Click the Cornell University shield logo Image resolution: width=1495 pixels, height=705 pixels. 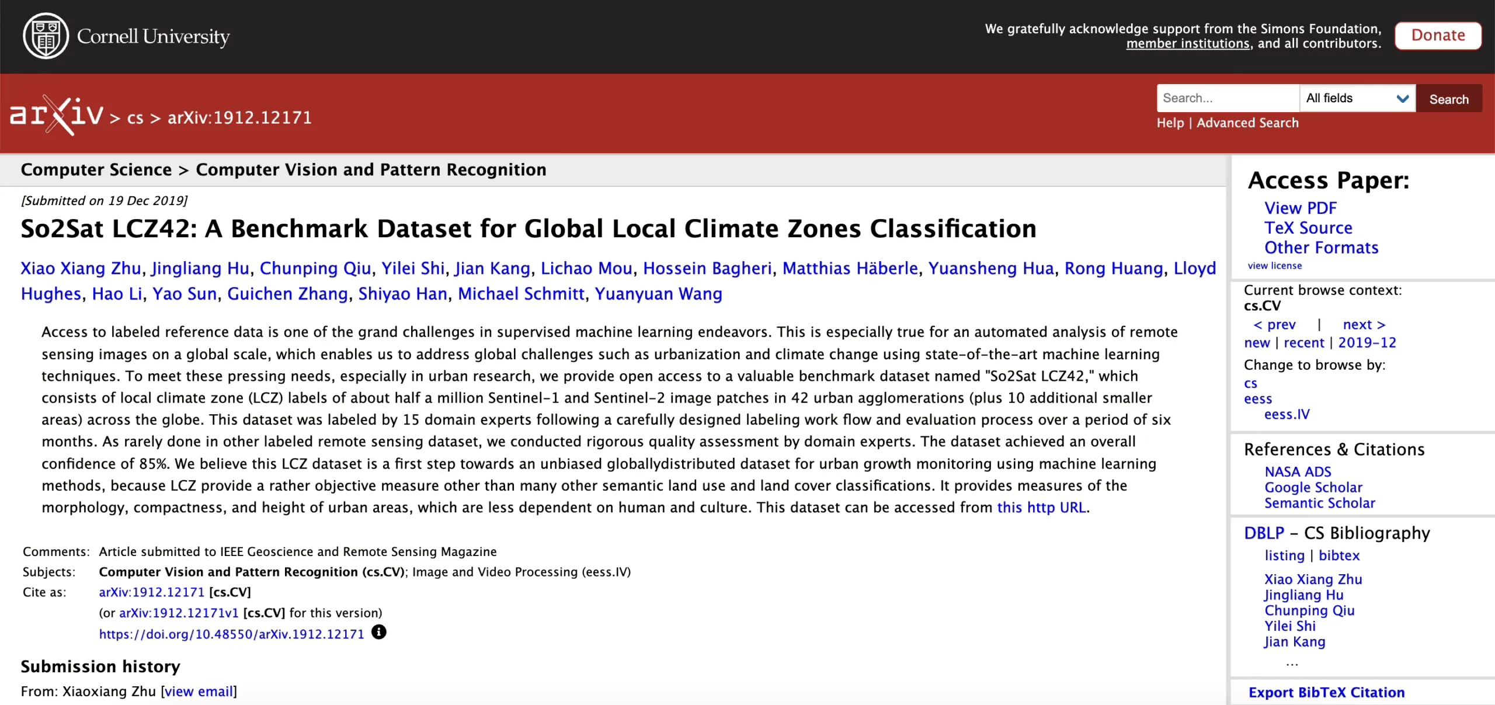46,36
